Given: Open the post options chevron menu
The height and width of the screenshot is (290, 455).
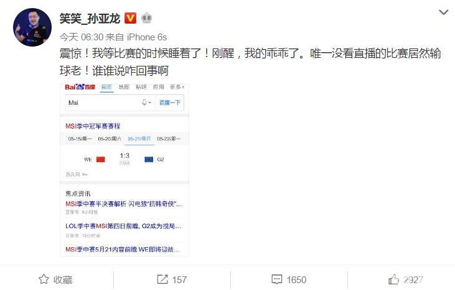Looking at the screenshot, I should click(443, 12).
